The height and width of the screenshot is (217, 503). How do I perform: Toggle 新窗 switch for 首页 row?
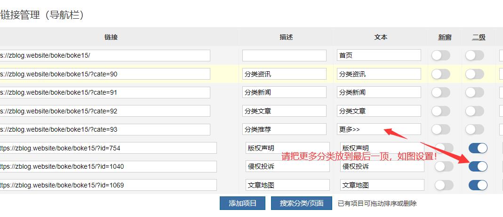click(441, 56)
